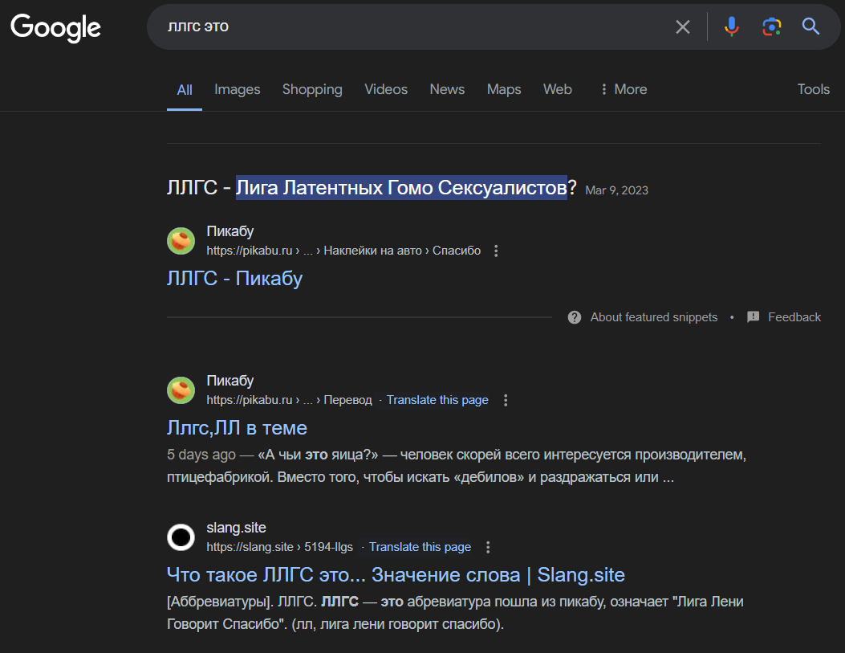Click the featured snippet Pikabu URL breadcrumb

(343, 251)
